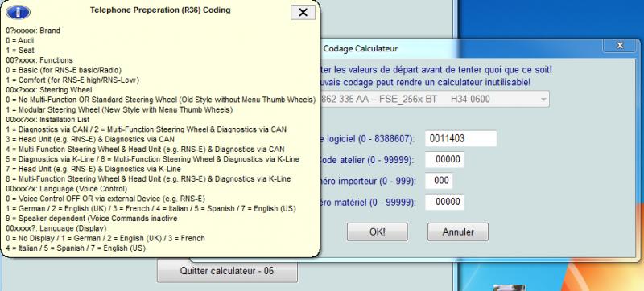Select the Code atelier input field

(444, 159)
